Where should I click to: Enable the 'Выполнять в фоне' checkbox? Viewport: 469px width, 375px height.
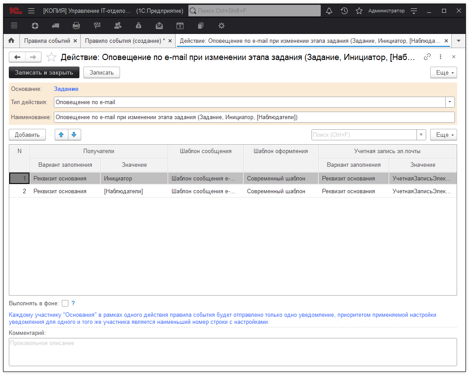65,303
